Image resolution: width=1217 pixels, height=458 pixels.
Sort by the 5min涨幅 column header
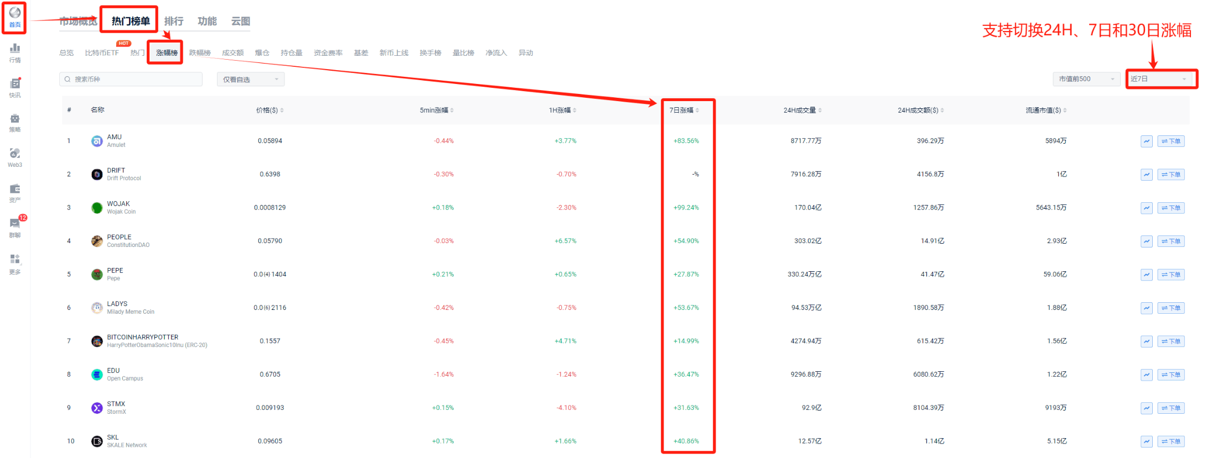(437, 110)
